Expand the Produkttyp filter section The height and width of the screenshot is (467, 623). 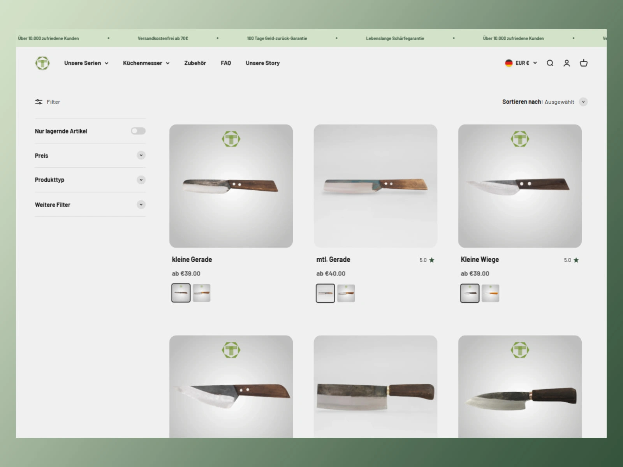[x=90, y=180]
